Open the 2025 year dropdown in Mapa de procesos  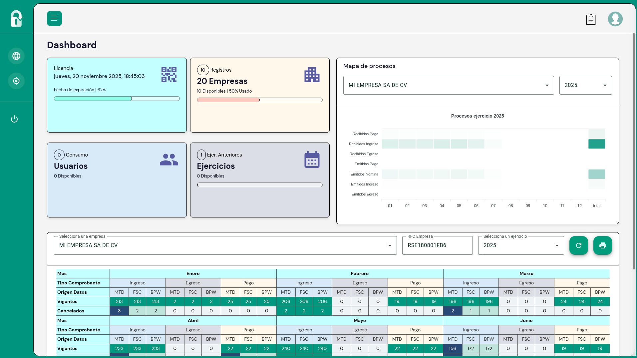(x=585, y=85)
